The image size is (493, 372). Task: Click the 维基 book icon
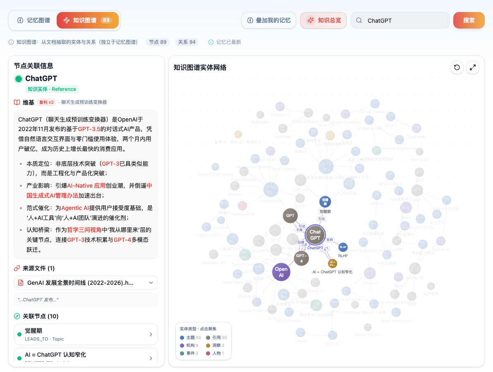coord(17,103)
